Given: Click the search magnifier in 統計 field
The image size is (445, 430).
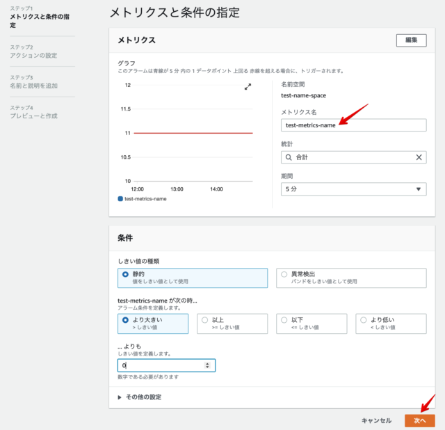Looking at the screenshot, I should [289, 157].
